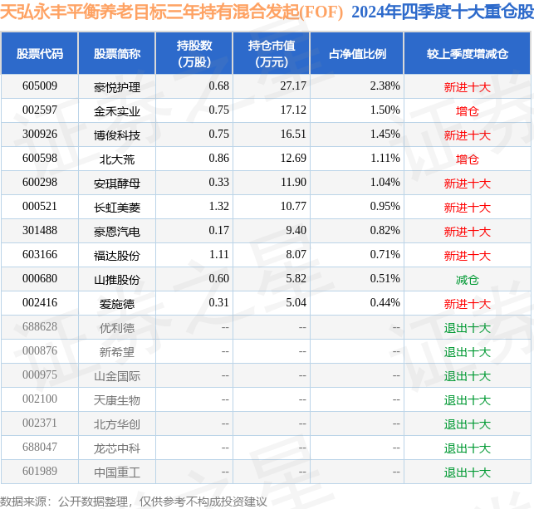Click net value ratio 1.50%

click(385, 110)
